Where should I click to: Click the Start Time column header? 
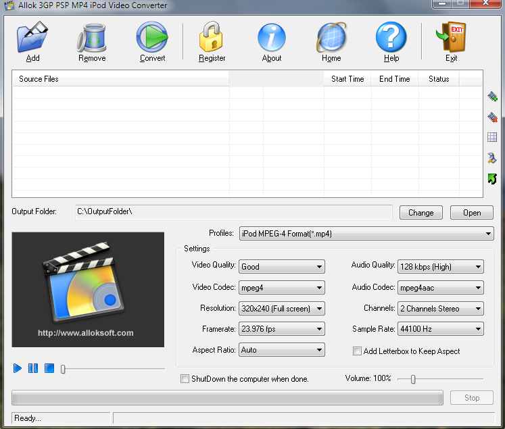pos(347,79)
